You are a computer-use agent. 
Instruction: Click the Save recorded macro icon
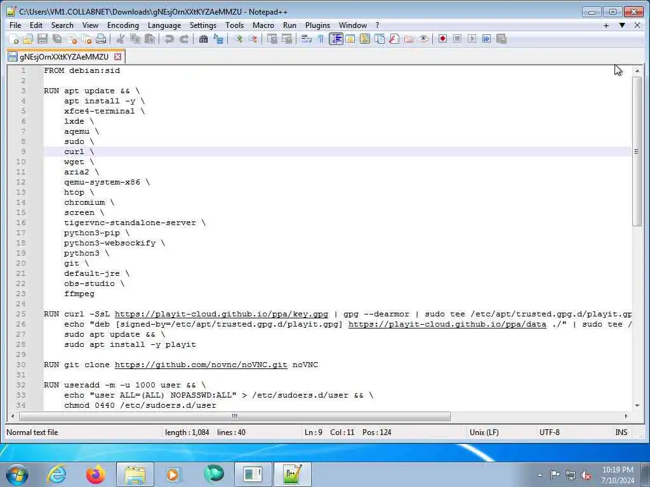pos(501,39)
